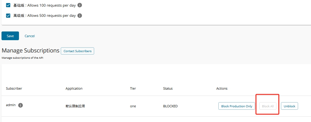The image size is (311, 122).
Task: Click the Cancel link
Action: (30, 36)
